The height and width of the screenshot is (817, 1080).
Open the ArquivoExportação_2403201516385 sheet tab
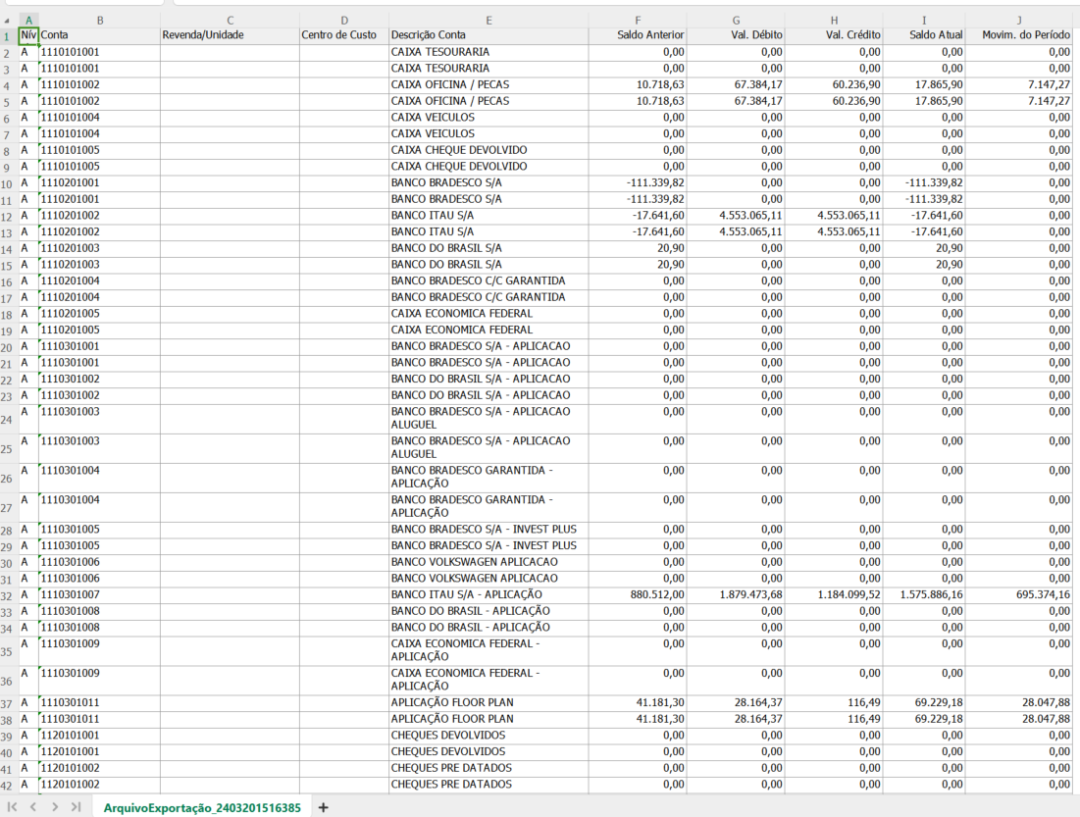[x=202, y=807]
